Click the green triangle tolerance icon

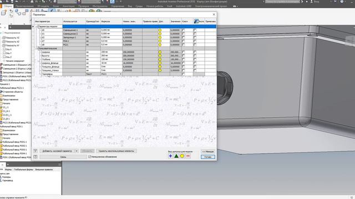point(176,156)
